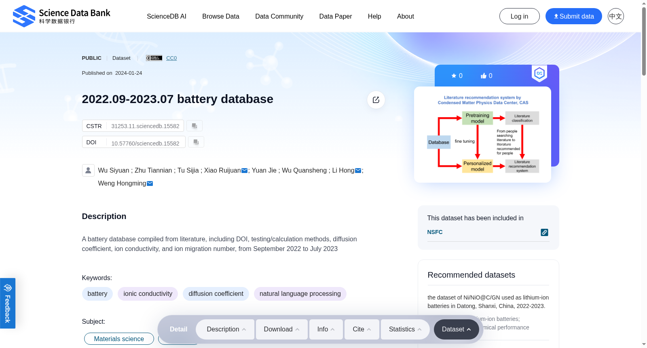Click the 'Published on 2024-01-24' text
The width and height of the screenshot is (647, 348).
(x=112, y=73)
